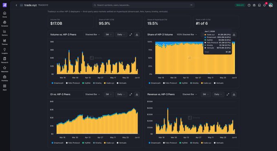Click the keyboard shortcut hint in search bar
This screenshot has width=277, height=151.
191,5
